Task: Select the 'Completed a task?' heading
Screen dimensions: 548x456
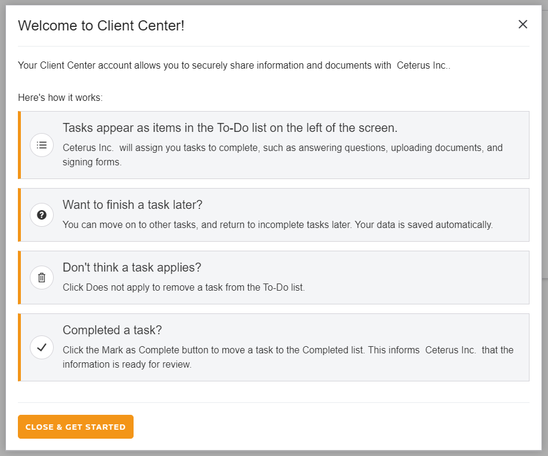Action: click(112, 330)
